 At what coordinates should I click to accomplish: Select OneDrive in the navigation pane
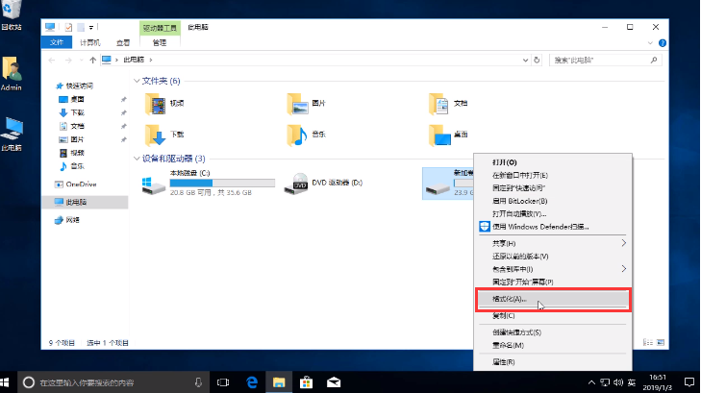click(x=81, y=184)
